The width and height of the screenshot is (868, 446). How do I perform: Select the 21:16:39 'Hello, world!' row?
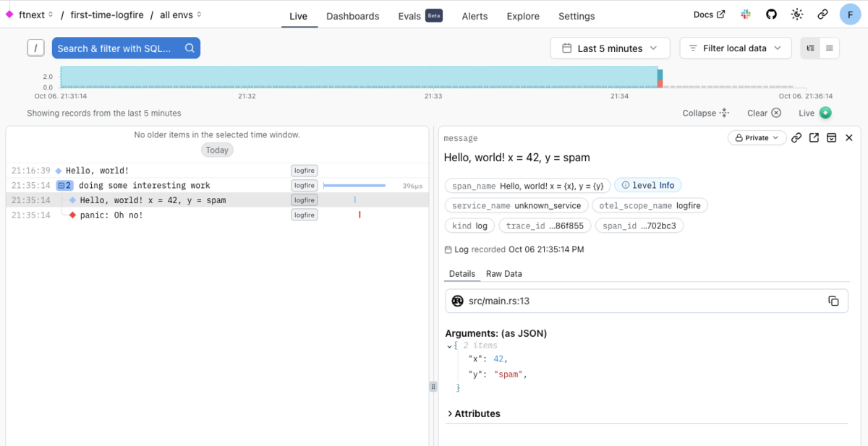point(217,171)
